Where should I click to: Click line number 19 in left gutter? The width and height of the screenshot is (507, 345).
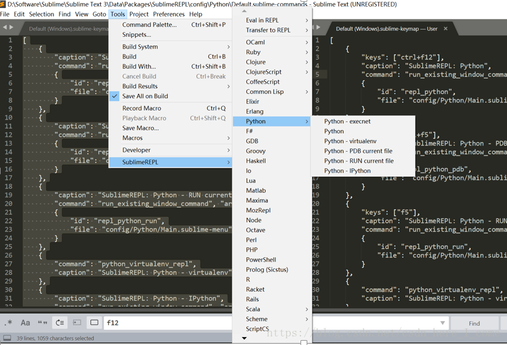point(9,195)
